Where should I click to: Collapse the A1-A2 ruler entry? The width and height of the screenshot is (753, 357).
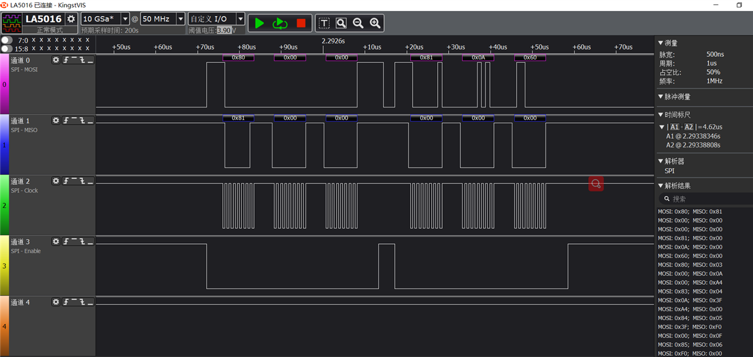tap(662, 127)
